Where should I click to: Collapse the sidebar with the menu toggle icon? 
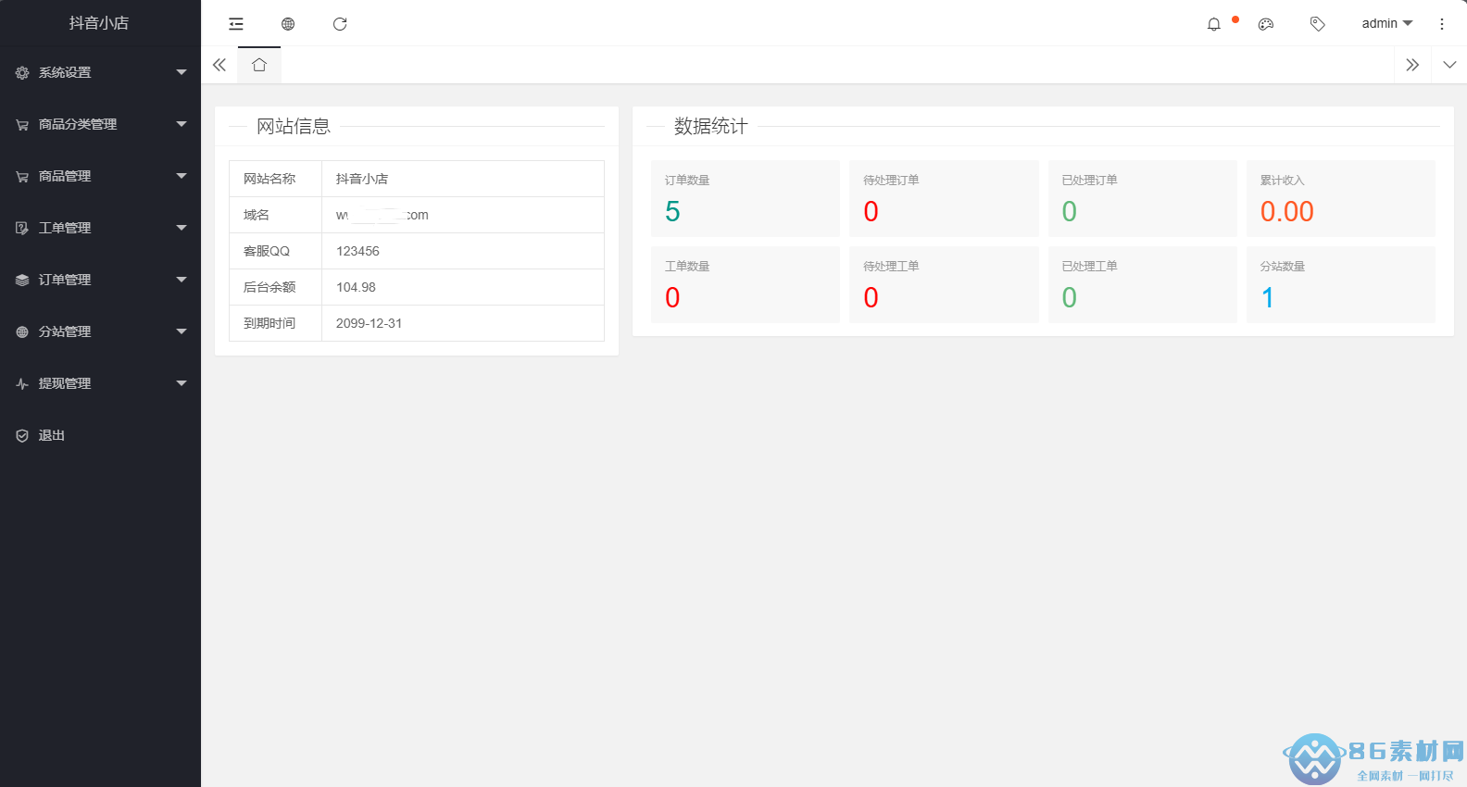click(x=236, y=24)
